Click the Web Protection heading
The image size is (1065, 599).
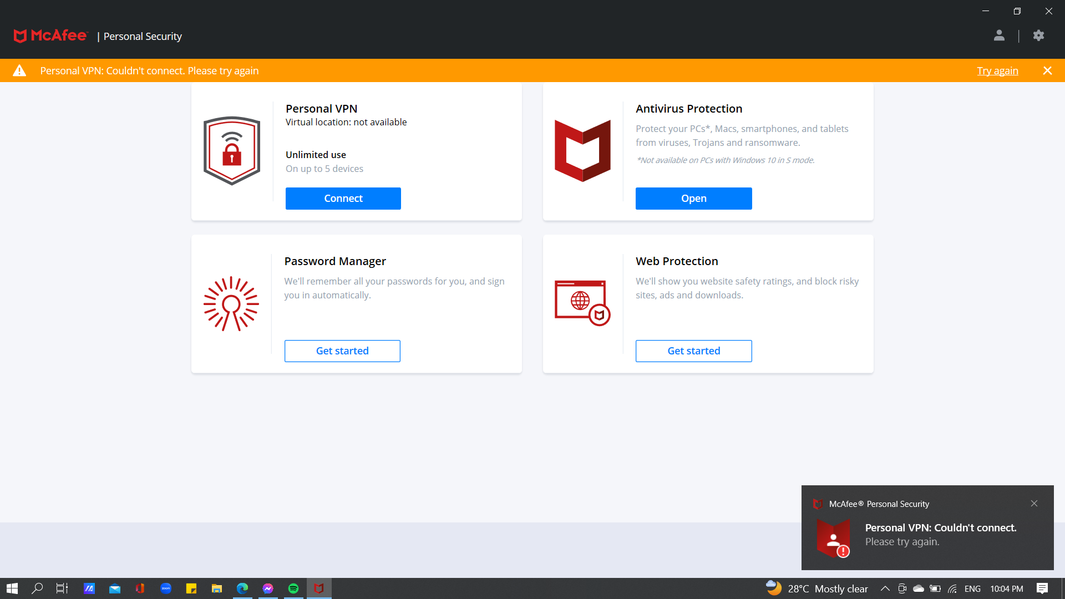click(677, 261)
